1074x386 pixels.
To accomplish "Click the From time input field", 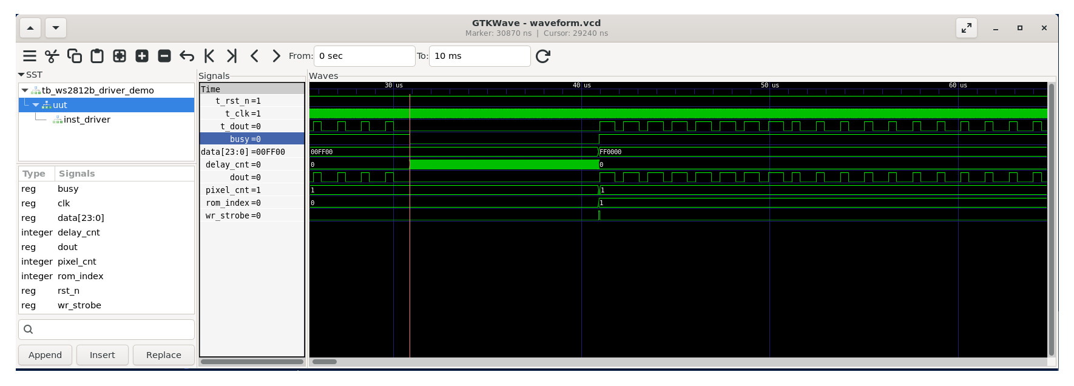I will point(364,56).
